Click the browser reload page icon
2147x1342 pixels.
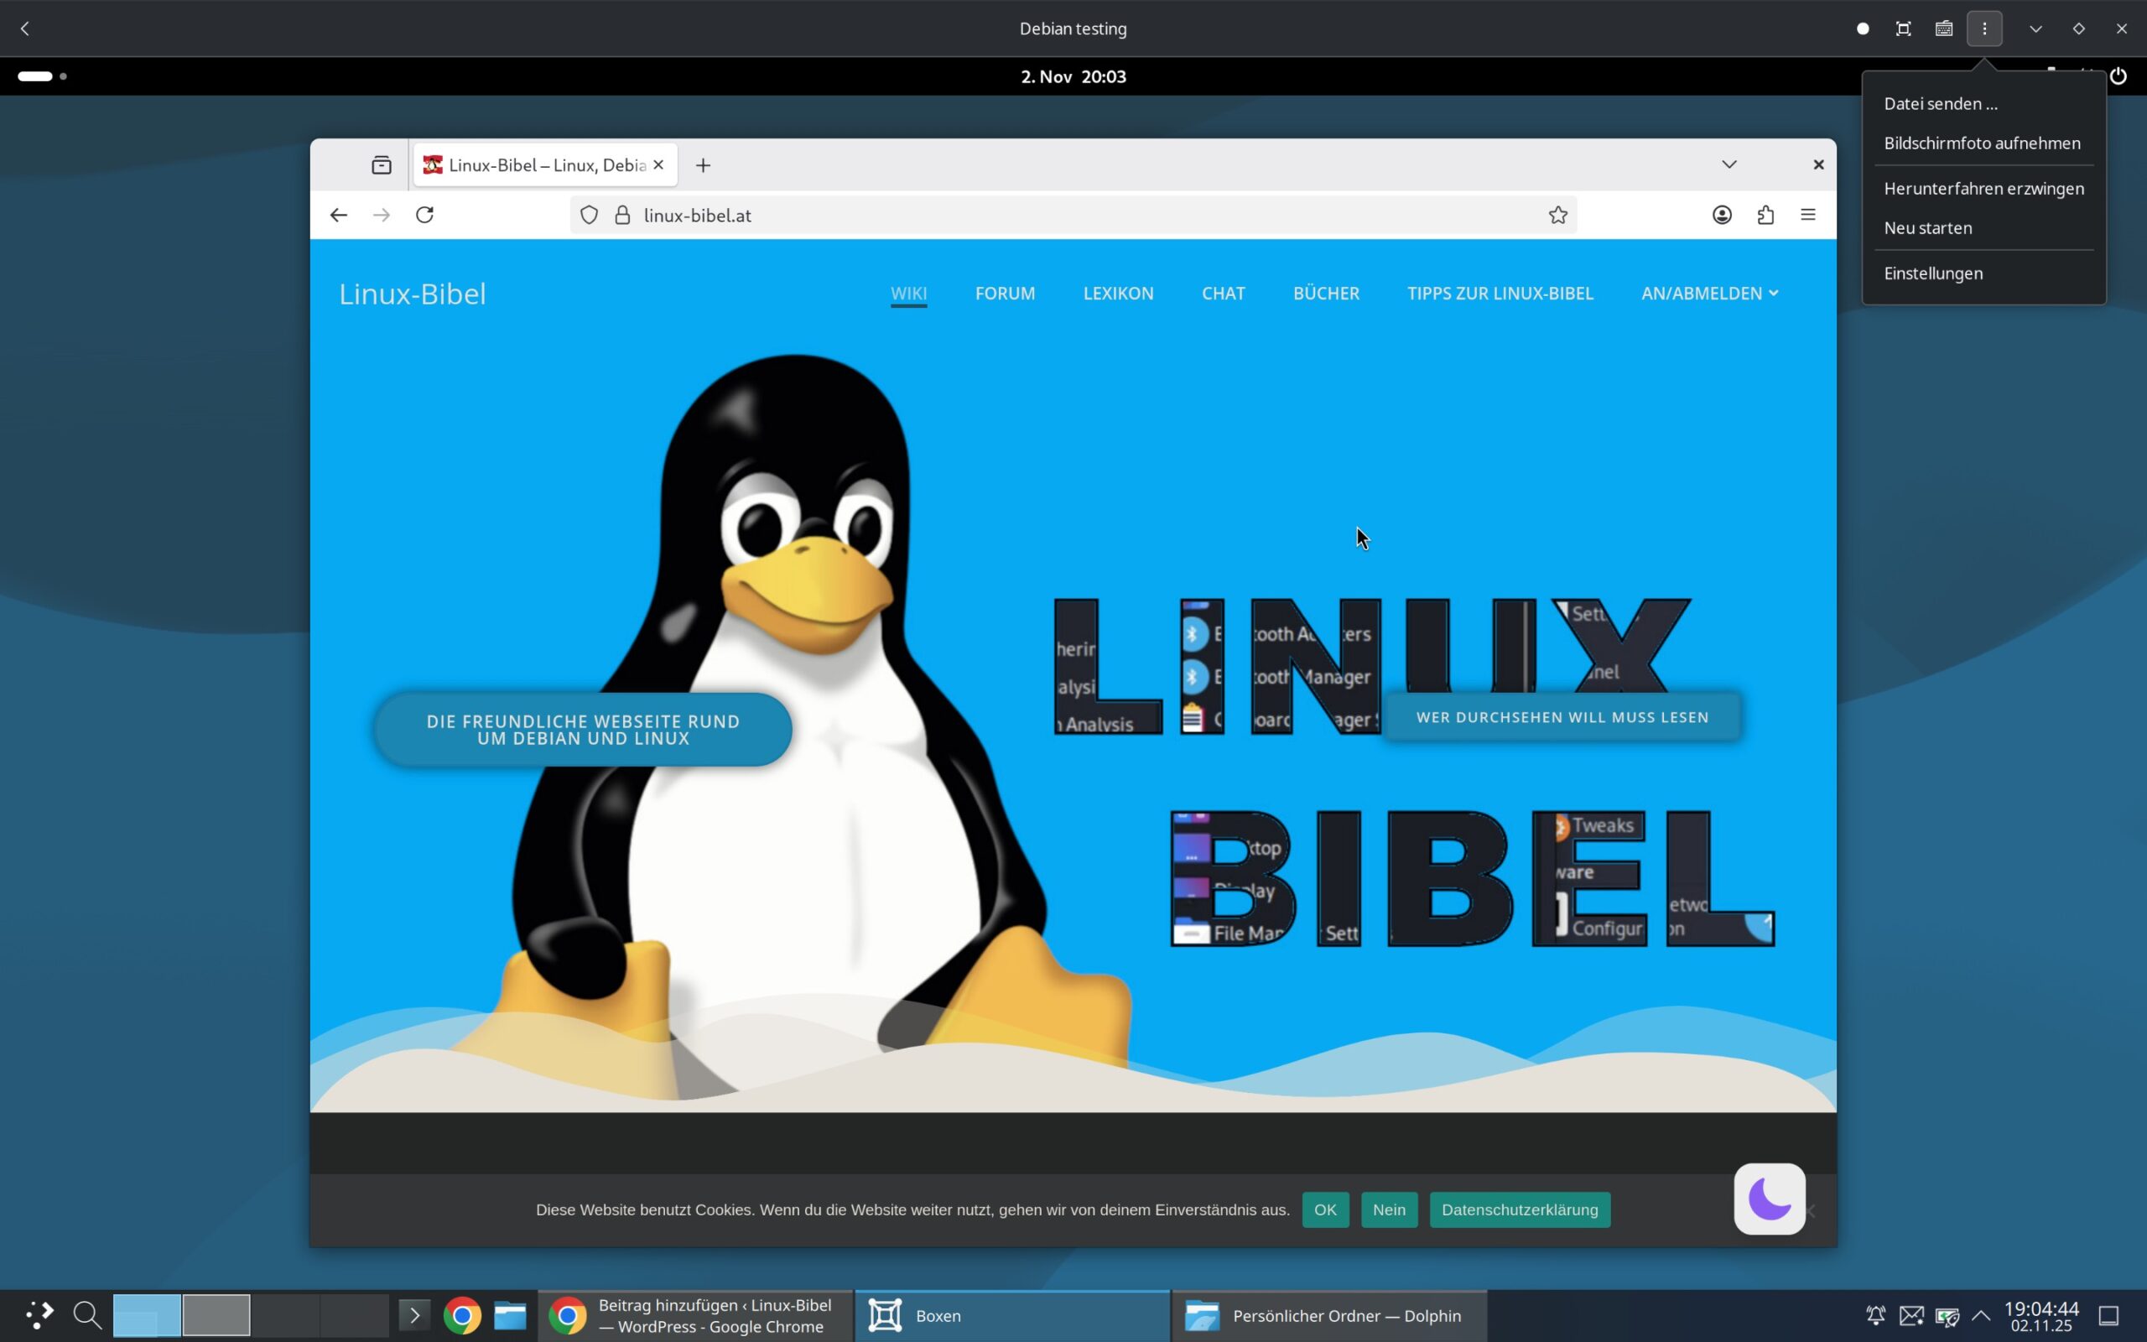(425, 215)
